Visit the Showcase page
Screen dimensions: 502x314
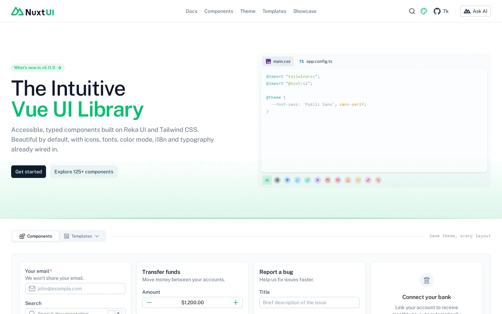[x=305, y=11]
